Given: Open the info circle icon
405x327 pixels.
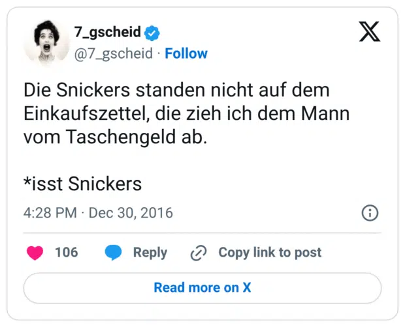Looking at the screenshot, I should pos(370,213).
